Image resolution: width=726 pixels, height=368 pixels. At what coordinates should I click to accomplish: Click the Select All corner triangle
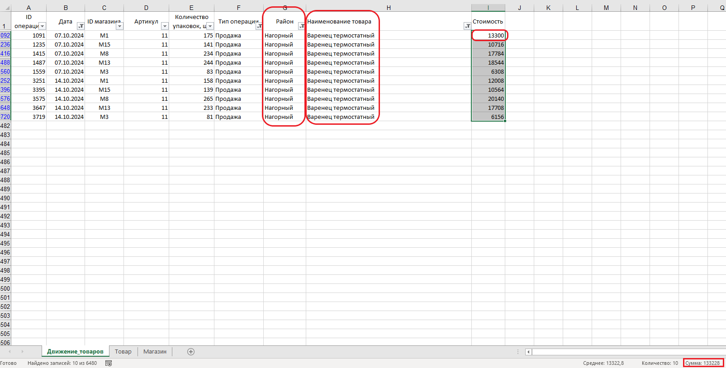point(6,8)
